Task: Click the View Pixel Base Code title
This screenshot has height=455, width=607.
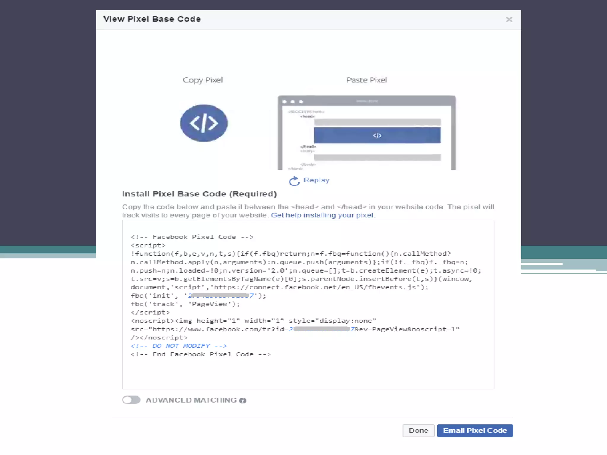Action: pos(152,19)
